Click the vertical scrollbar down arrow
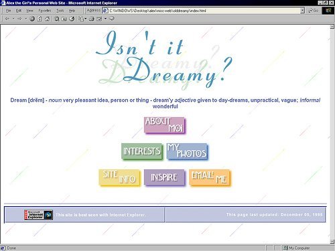Image resolution: width=335 pixels, height=251 pixels. pyautogui.click(x=332, y=242)
